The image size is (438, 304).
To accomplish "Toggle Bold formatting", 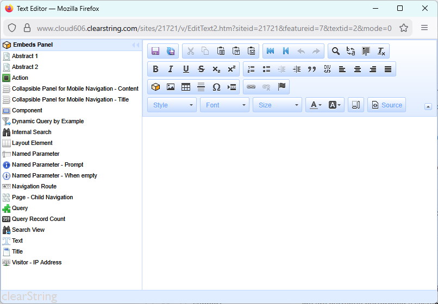I will 155,69.
